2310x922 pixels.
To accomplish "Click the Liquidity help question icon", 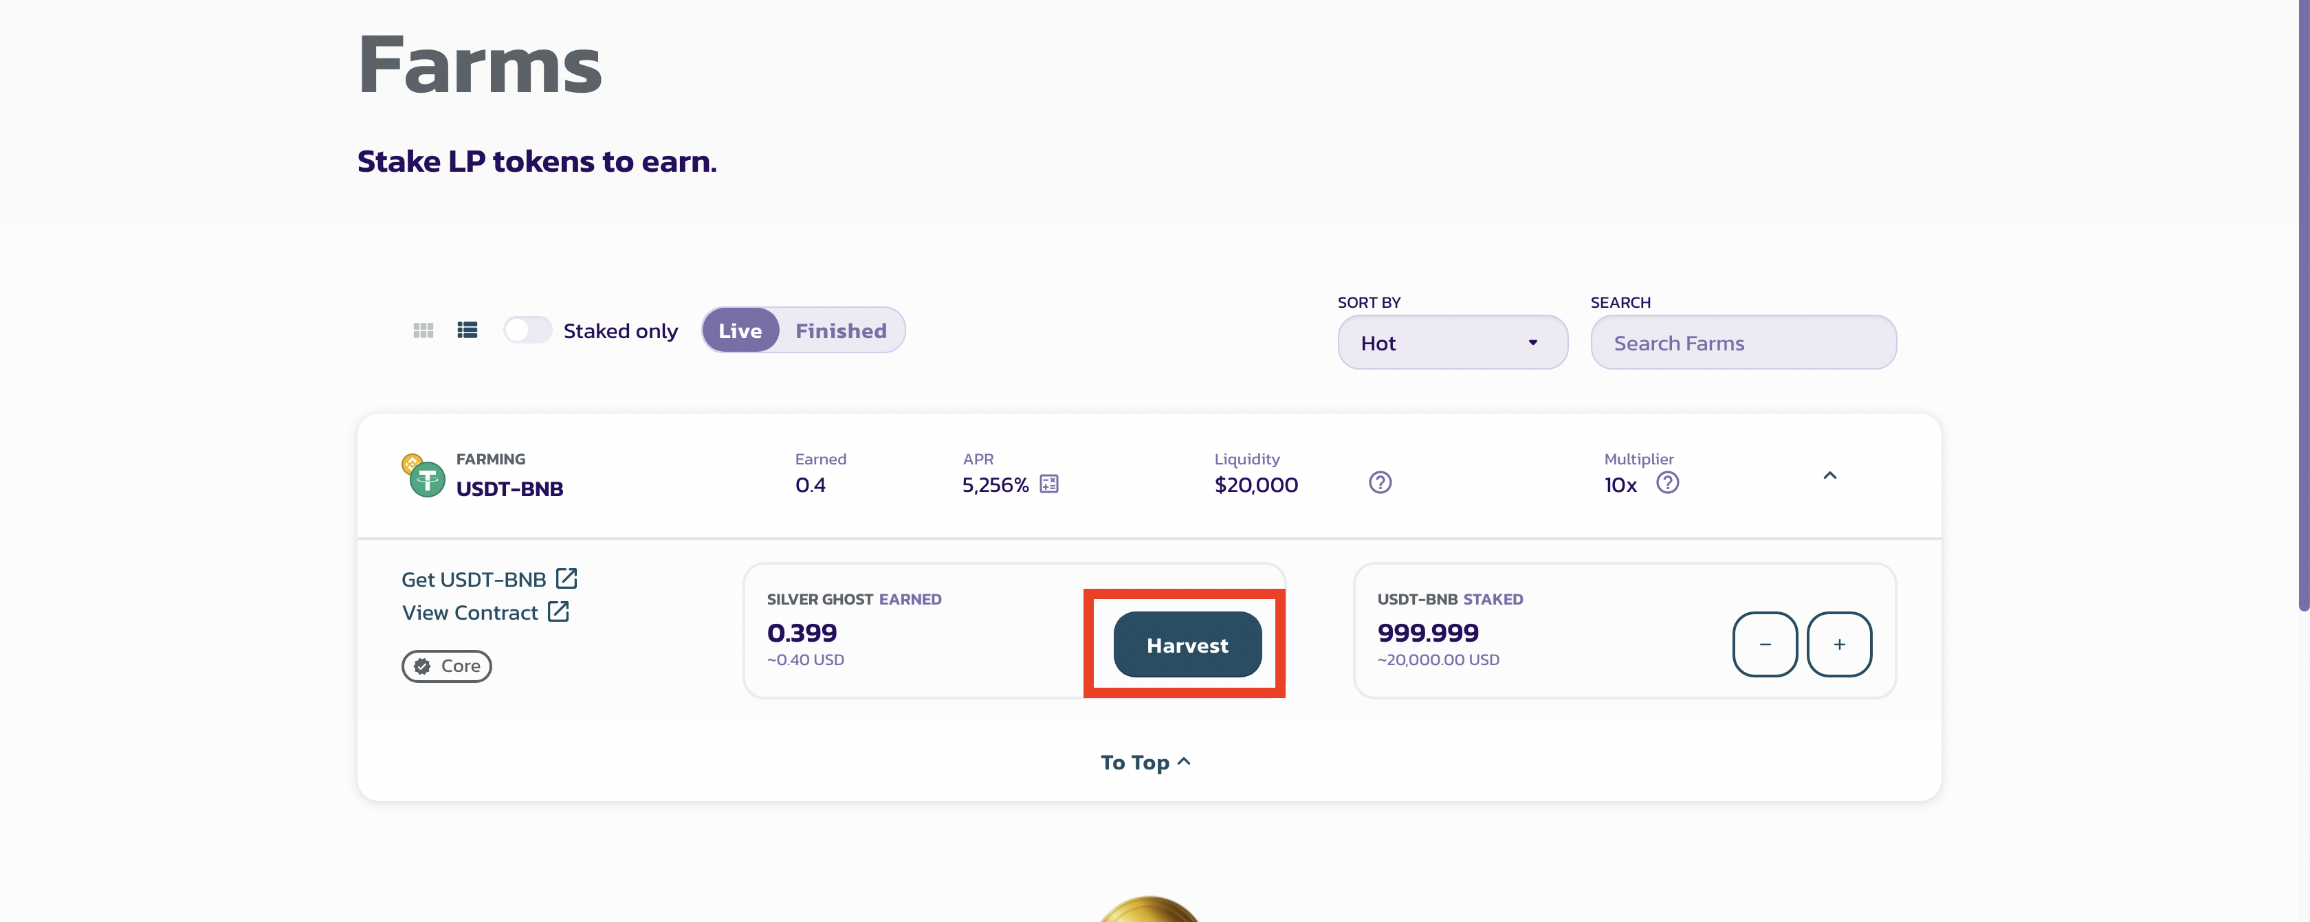I will tap(1380, 483).
